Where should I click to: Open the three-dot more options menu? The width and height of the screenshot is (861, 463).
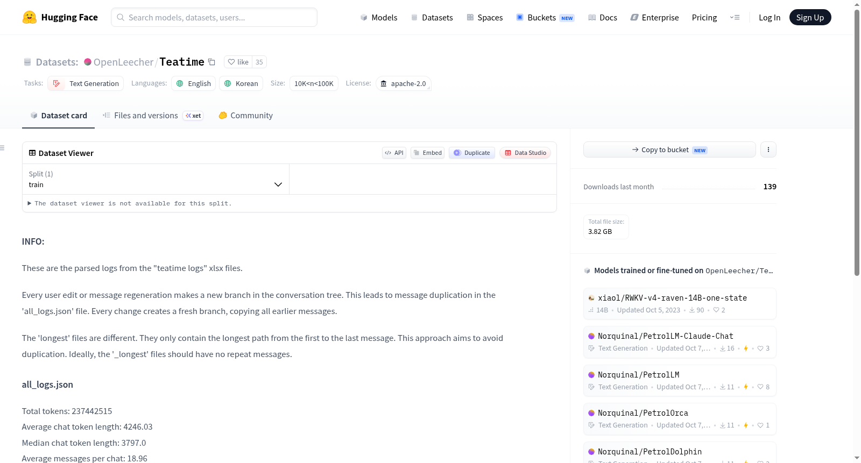(x=768, y=149)
